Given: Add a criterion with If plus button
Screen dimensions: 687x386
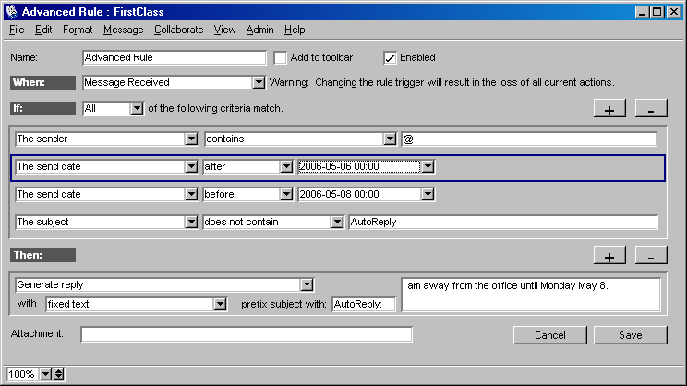Looking at the screenshot, I should click(609, 108).
